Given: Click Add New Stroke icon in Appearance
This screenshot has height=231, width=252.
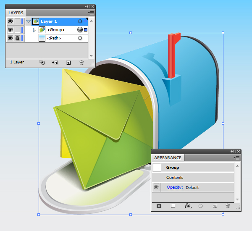Looking at the screenshot, I should pos(159,206).
